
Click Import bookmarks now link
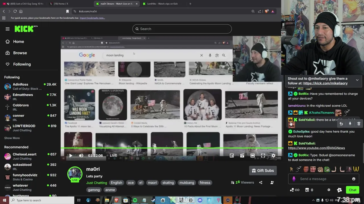[92, 18]
